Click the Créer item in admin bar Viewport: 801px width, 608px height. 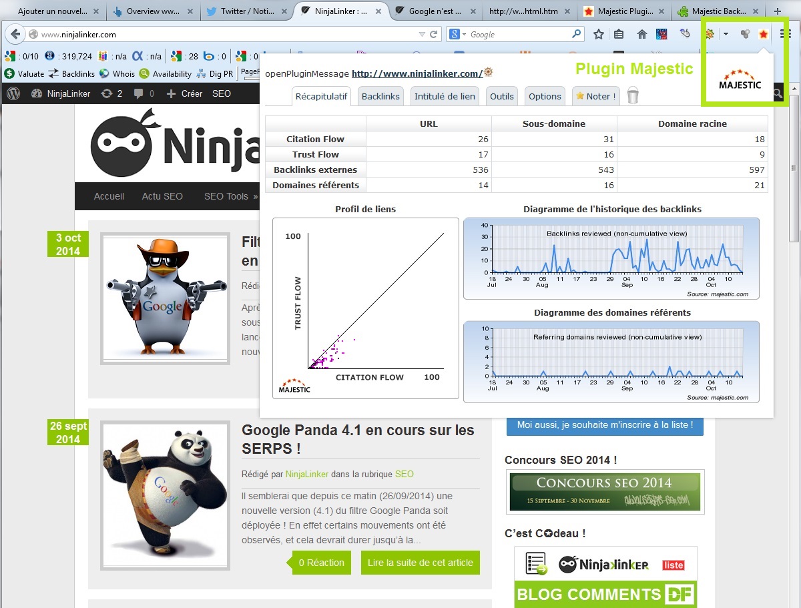pyautogui.click(x=184, y=94)
